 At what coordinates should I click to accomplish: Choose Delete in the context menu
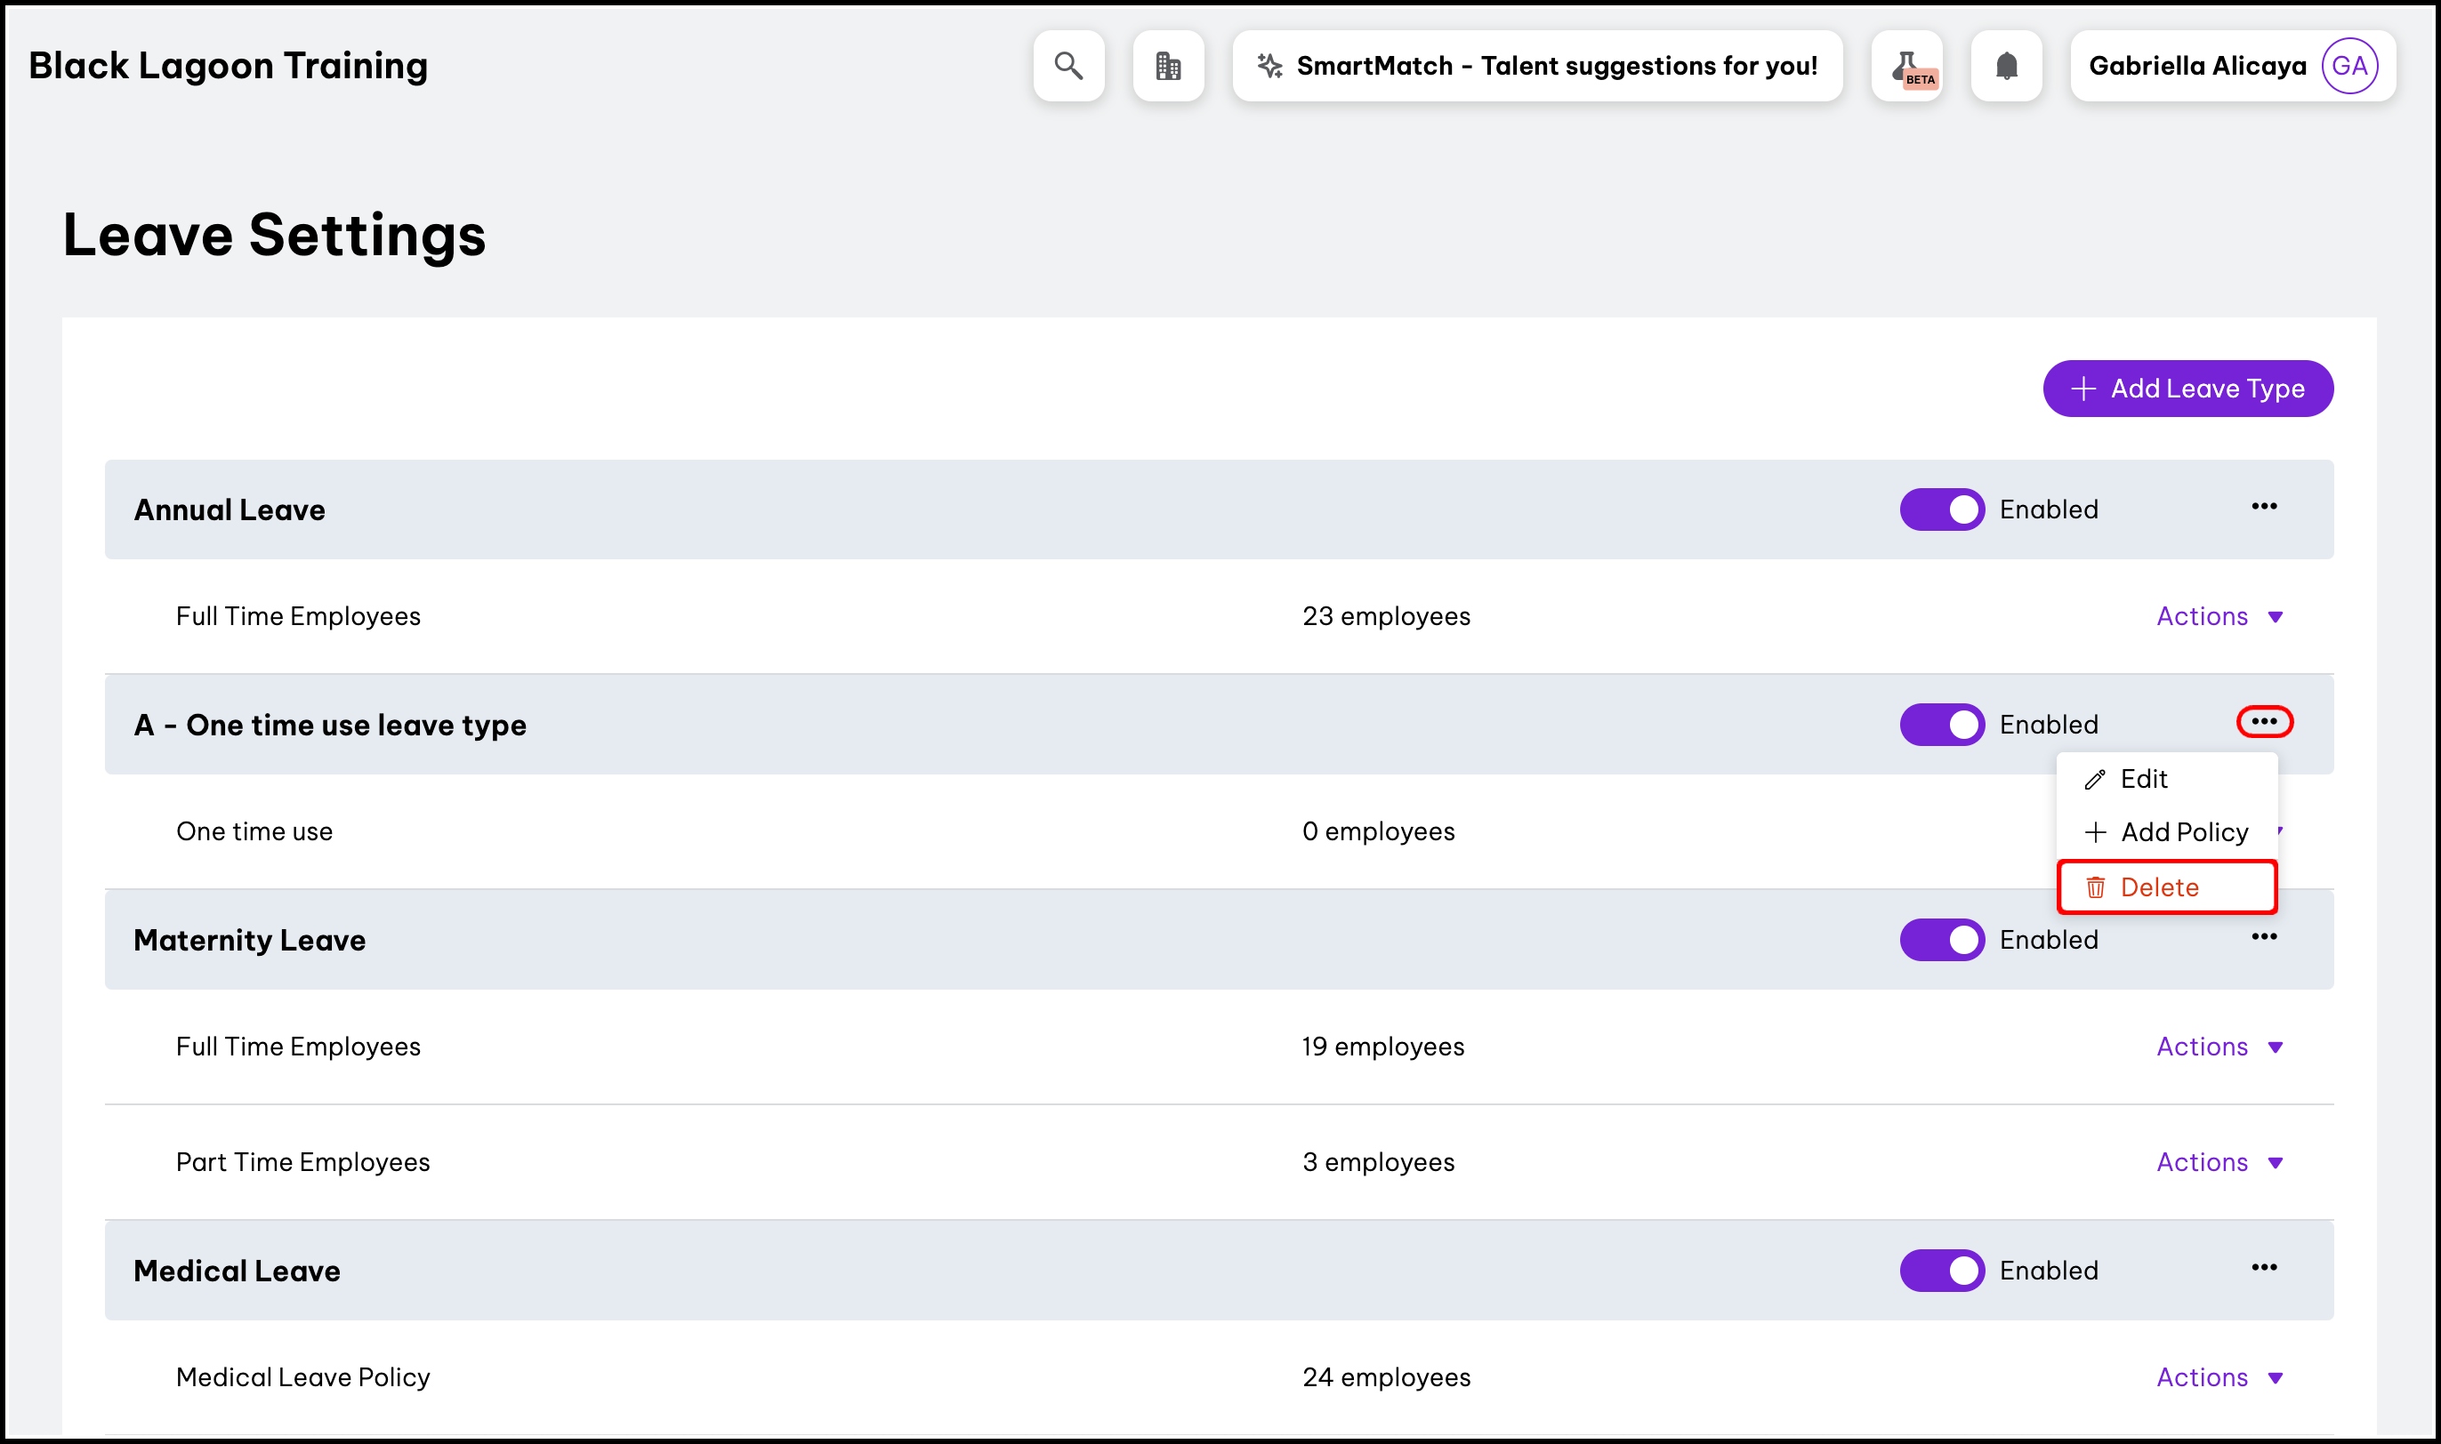click(x=2158, y=886)
